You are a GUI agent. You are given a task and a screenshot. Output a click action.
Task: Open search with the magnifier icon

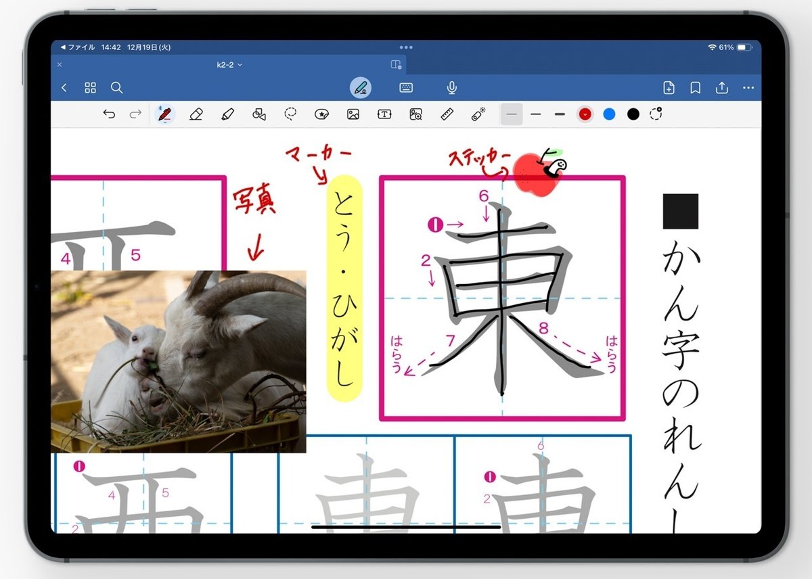coord(116,88)
